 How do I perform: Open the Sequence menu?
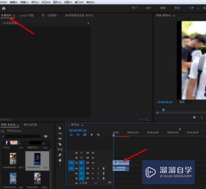[35, 2]
